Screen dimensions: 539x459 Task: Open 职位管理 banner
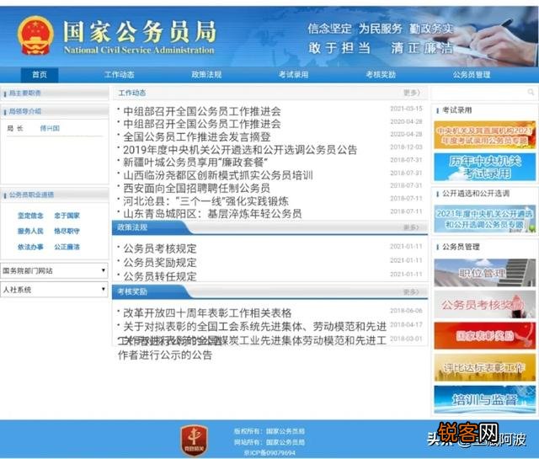click(485, 273)
